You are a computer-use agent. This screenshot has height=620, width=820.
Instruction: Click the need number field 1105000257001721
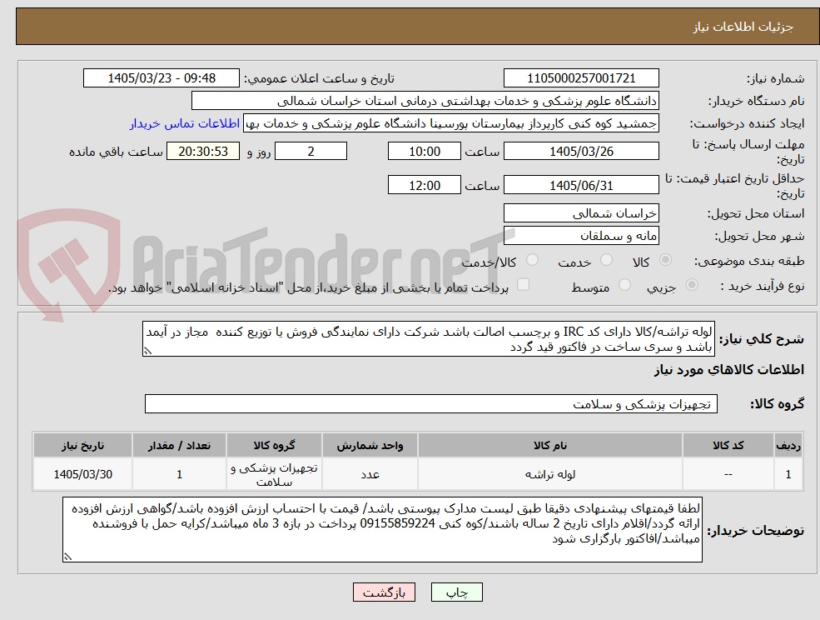tap(581, 78)
